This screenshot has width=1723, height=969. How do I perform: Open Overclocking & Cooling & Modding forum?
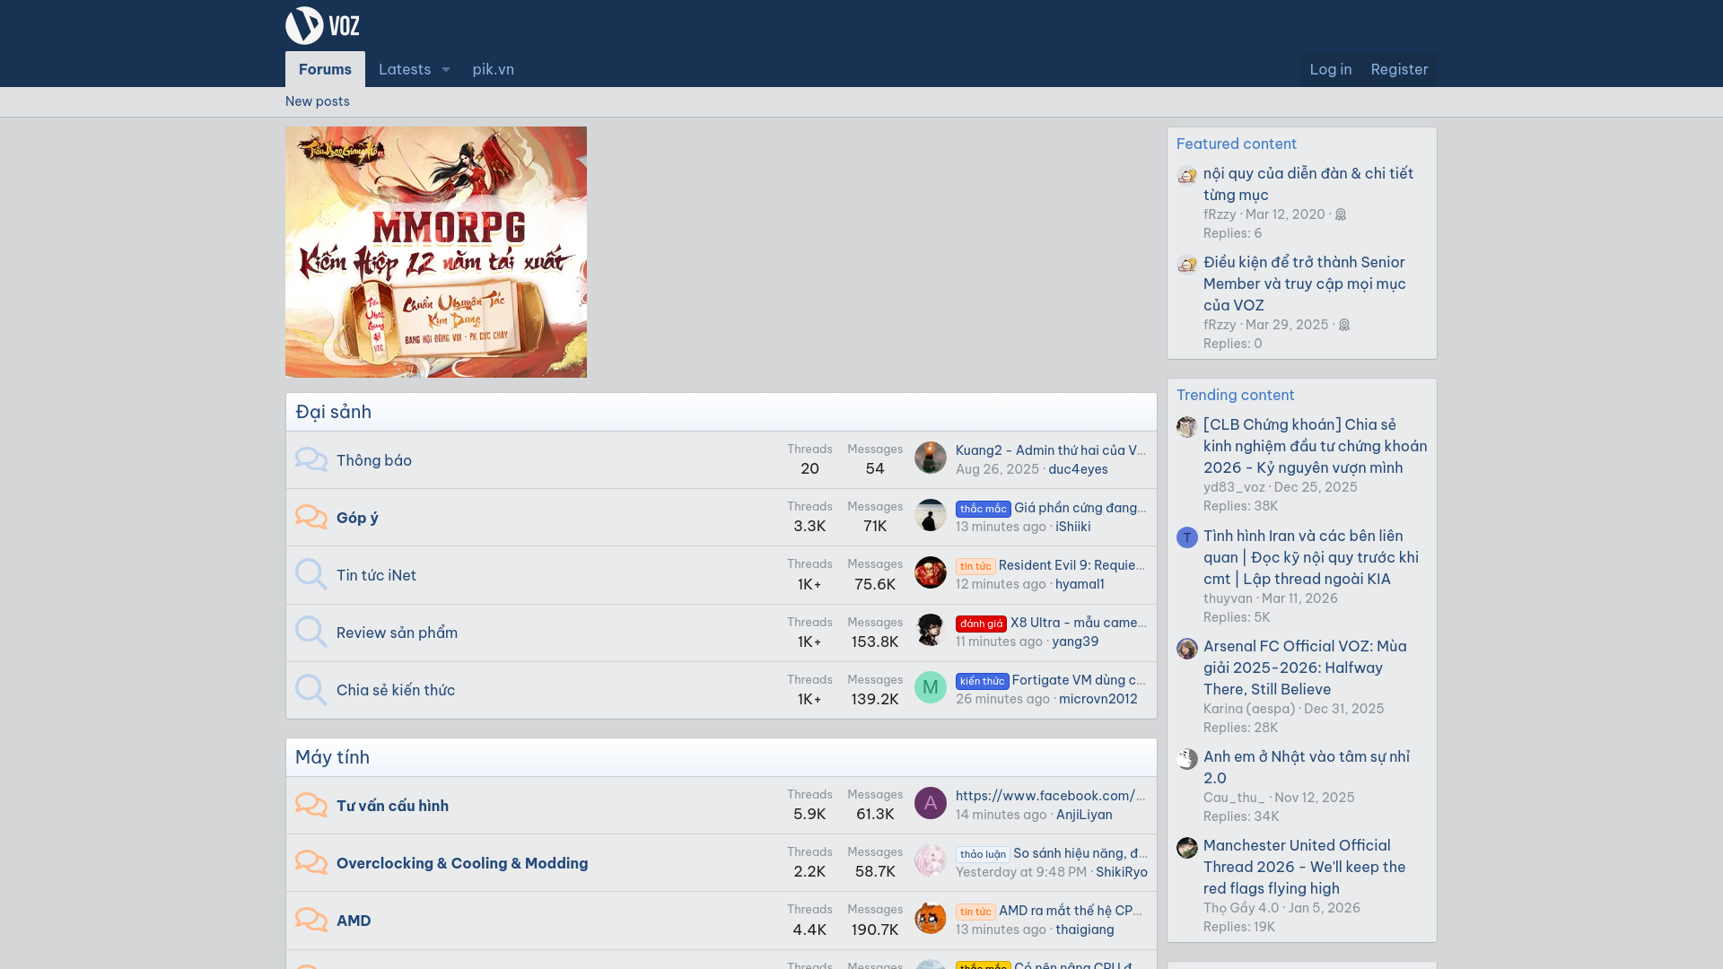click(x=462, y=863)
